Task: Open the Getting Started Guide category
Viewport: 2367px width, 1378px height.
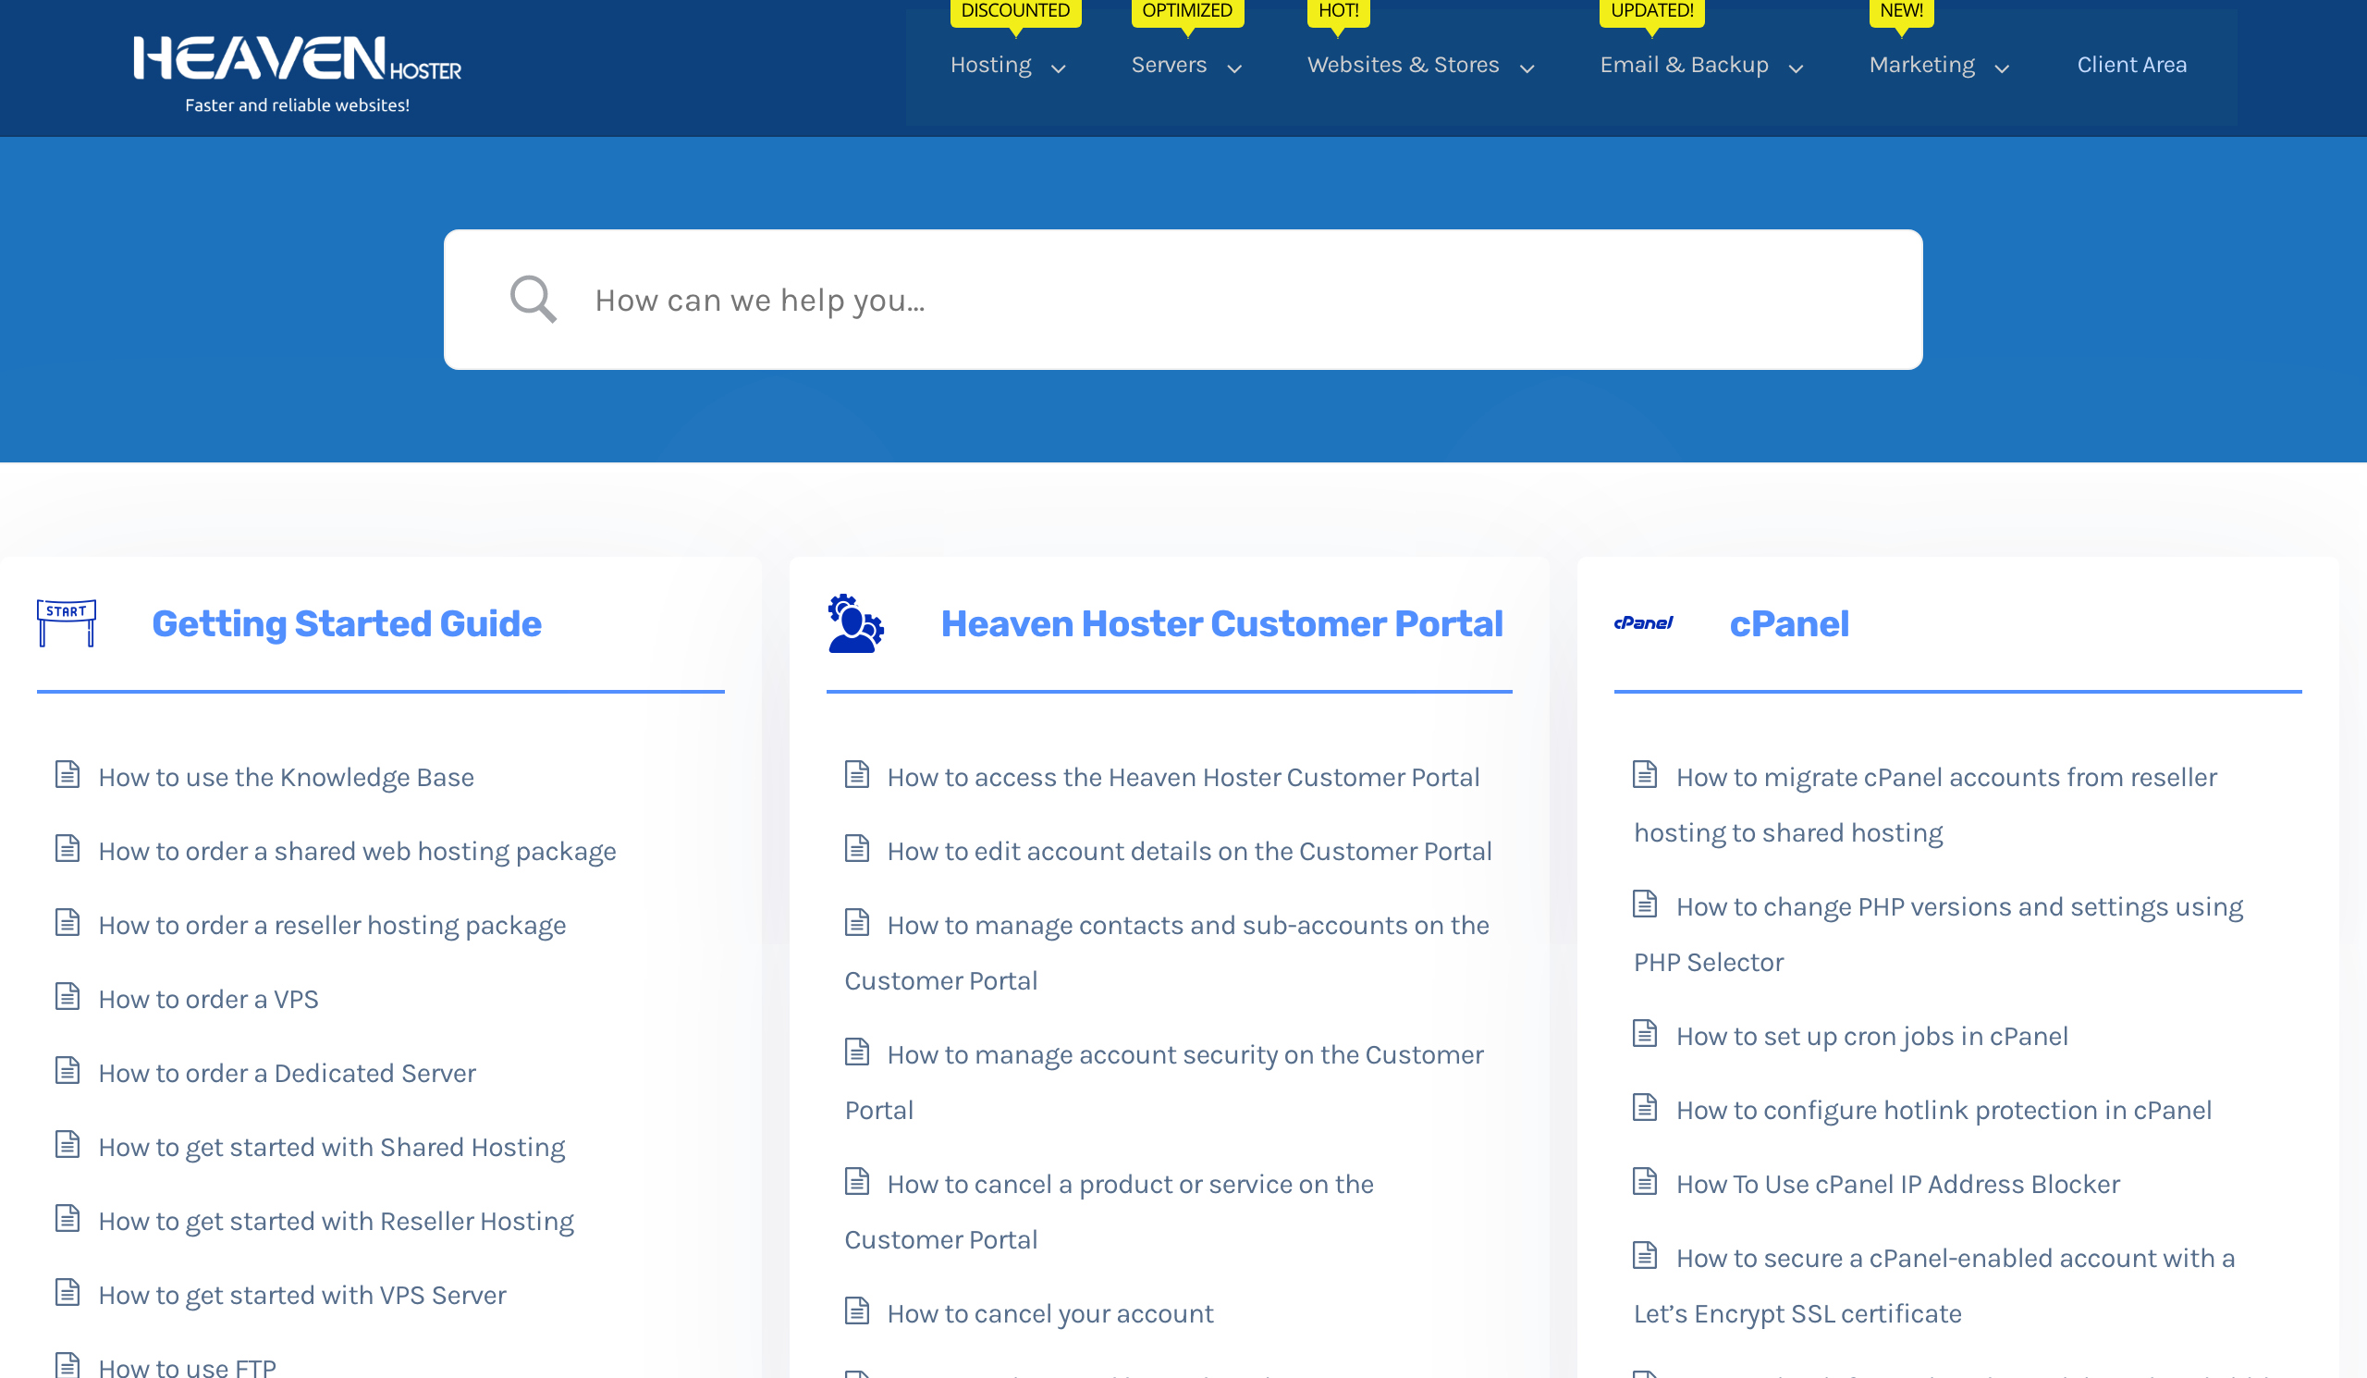Action: 347,623
